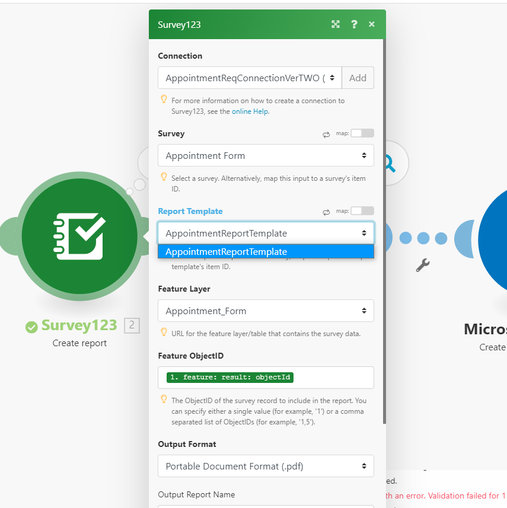Collapse the Report Template dropdown field
The image size is (507, 508).
point(266,233)
